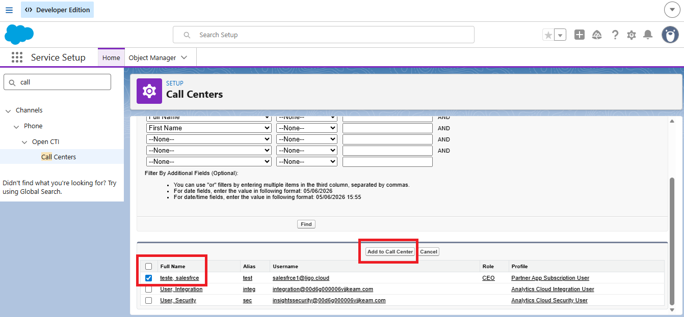684x317 pixels.
Task: Click the Salesforce cloud logo
Action: pos(19,35)
